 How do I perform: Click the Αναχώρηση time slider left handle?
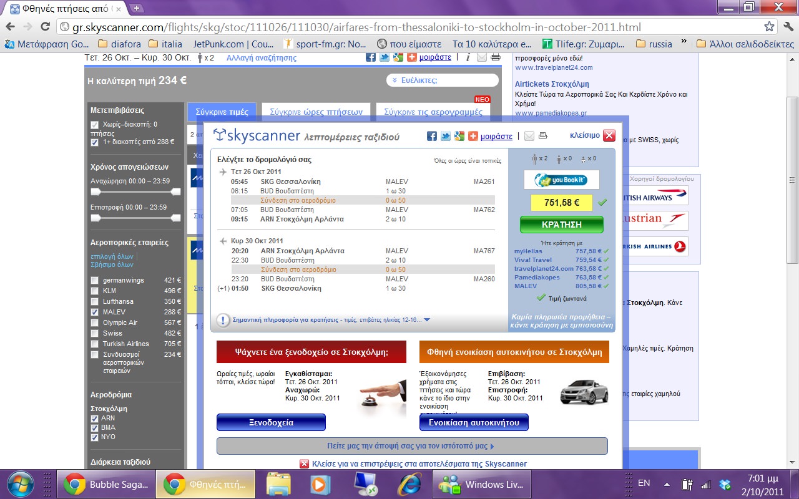[96, 192]
